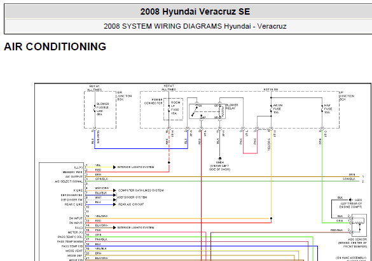
Task: Click the "YEL/ORG" wire label at pin 12
Action: pyautogui.click(x=101, y=216)
